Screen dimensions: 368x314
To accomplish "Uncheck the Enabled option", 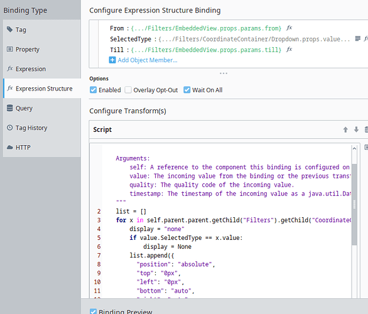I will pyautogui.click(x=93, y=90).
